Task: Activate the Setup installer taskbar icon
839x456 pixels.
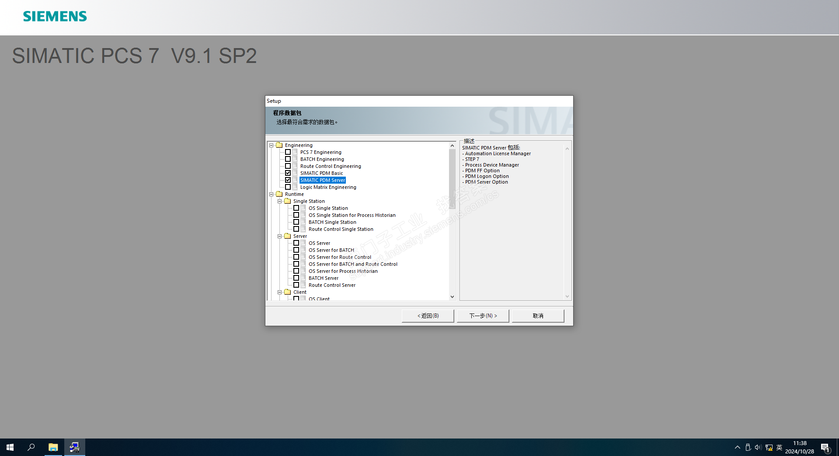Action: (x=75, y=447)
